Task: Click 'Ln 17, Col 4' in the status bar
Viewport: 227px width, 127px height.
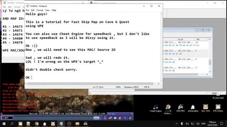Action: [x=98, y=87]
